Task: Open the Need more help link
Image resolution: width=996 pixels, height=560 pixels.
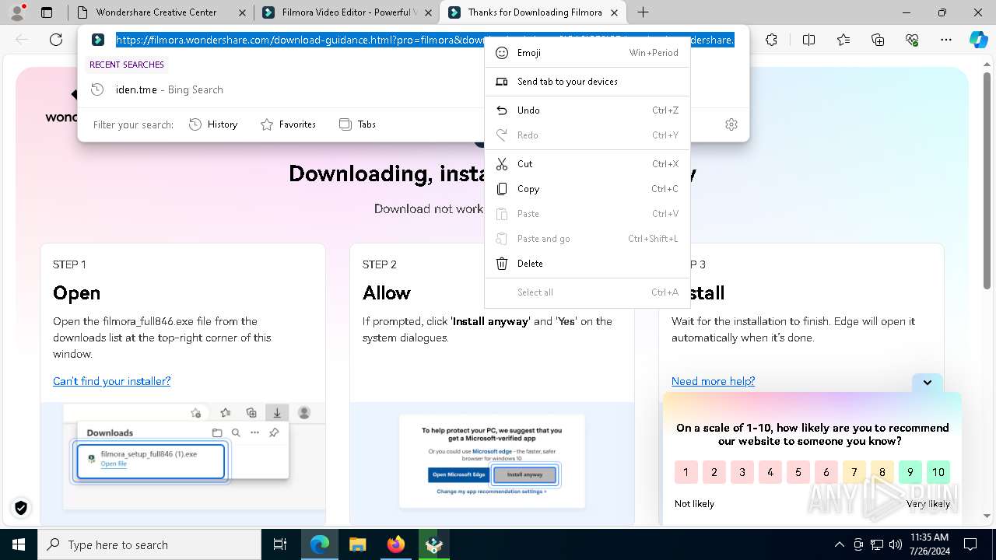Action: [x=713, y=381]
